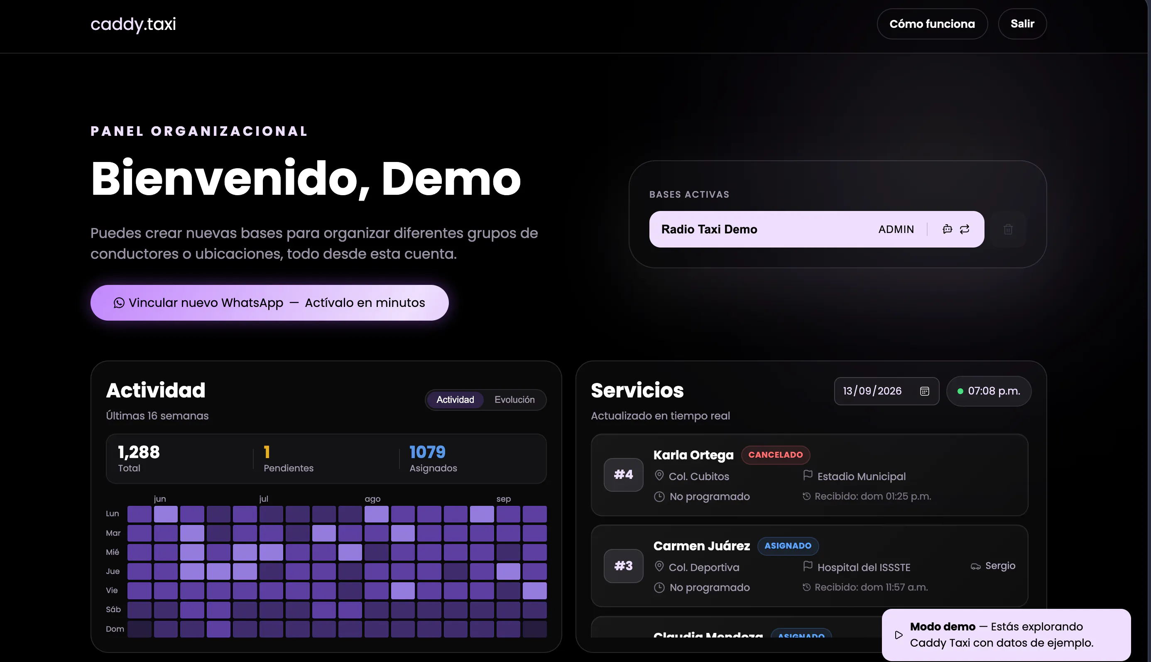Click the Modo demo notification banner
This screenshot has width=1151, height=662.
[x=1006, y=635]
